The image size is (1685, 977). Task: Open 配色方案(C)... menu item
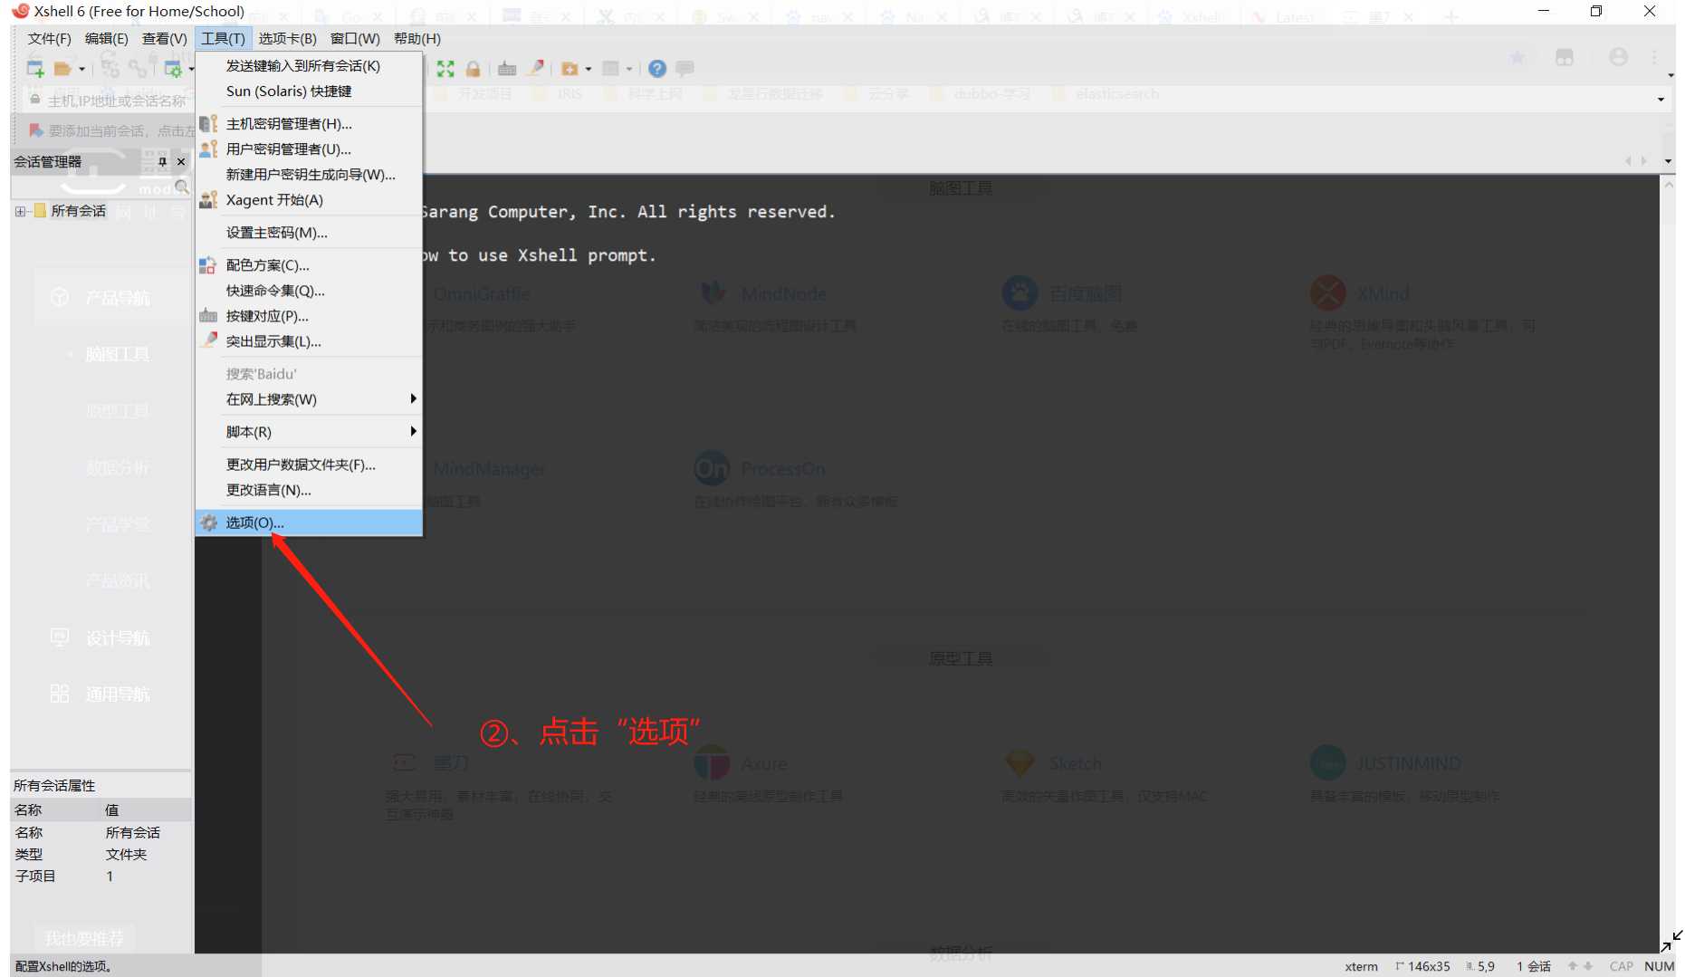(x=309, y=265)
